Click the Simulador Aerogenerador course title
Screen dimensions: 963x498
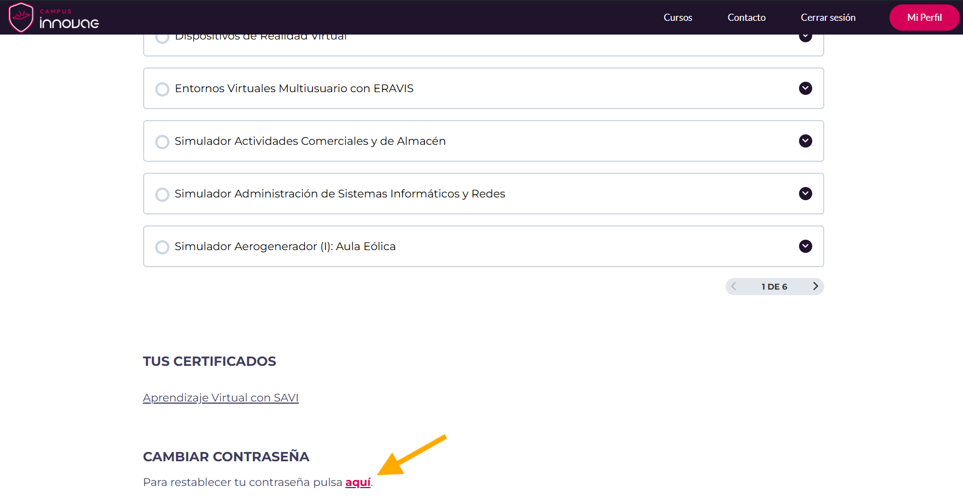(x=285, y=246)
